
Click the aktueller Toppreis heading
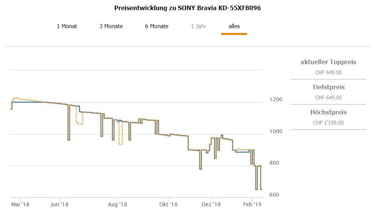(328, 62)
